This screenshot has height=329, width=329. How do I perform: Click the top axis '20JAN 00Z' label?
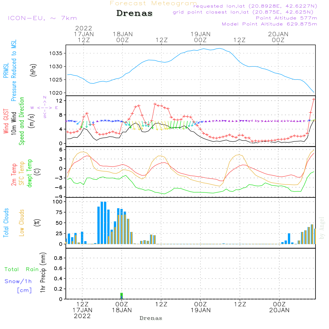click(278, 37)
